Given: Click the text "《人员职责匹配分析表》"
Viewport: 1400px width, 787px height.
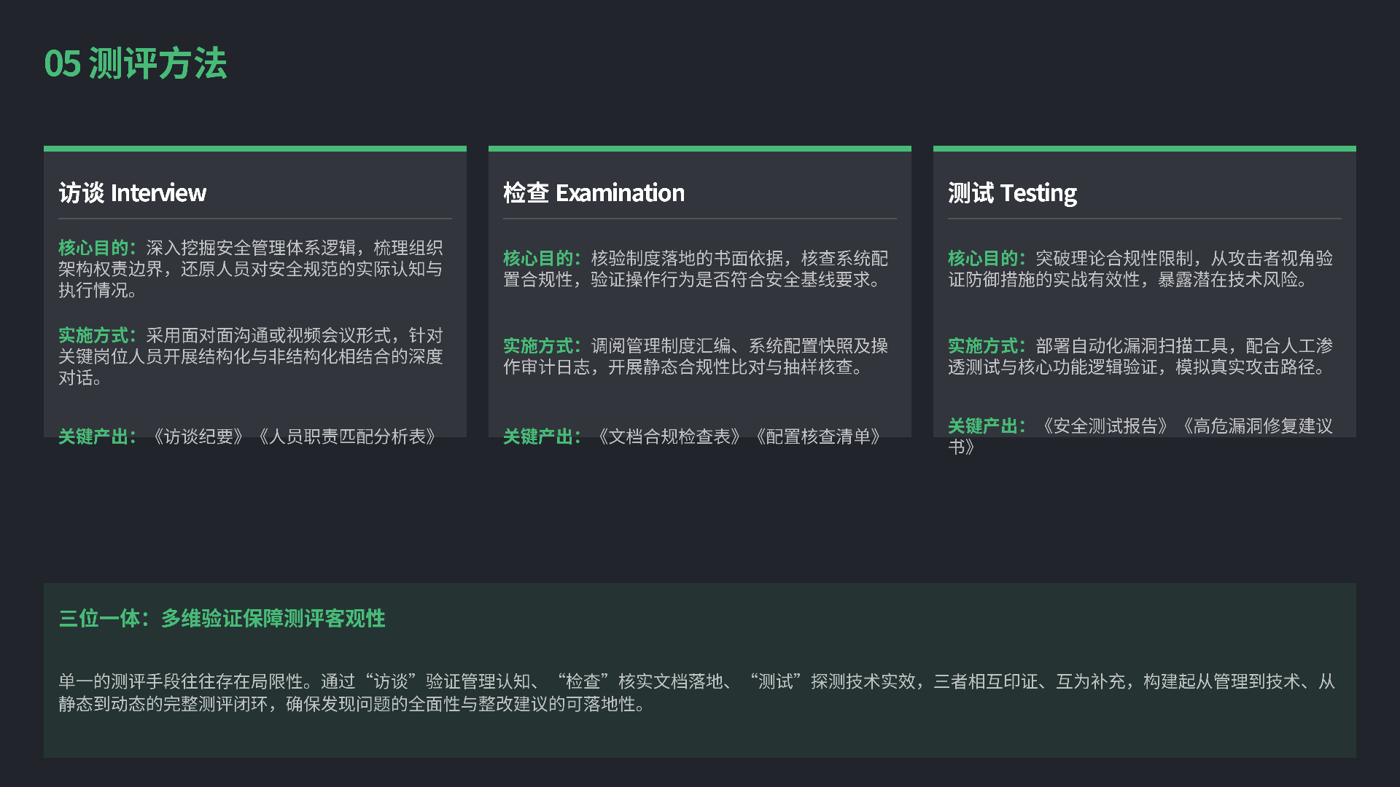Looking at the screenshot, I should pyautogui.click(x=347, y=436).
